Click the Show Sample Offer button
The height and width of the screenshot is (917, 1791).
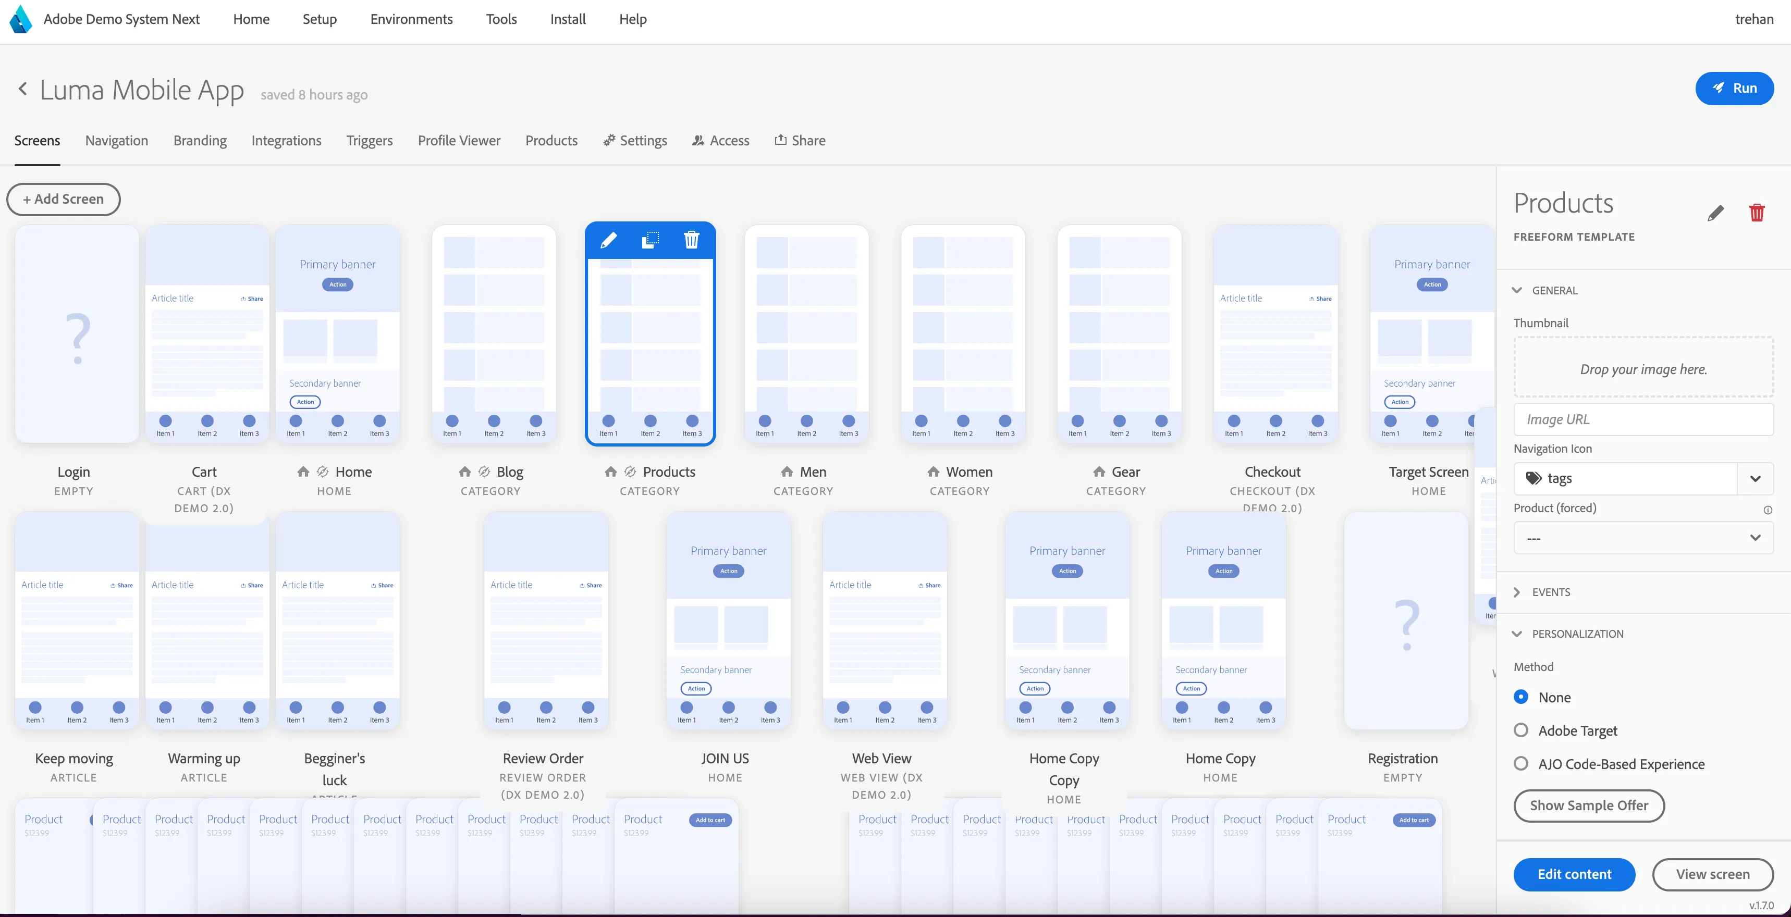click(x=1589, y=806)
